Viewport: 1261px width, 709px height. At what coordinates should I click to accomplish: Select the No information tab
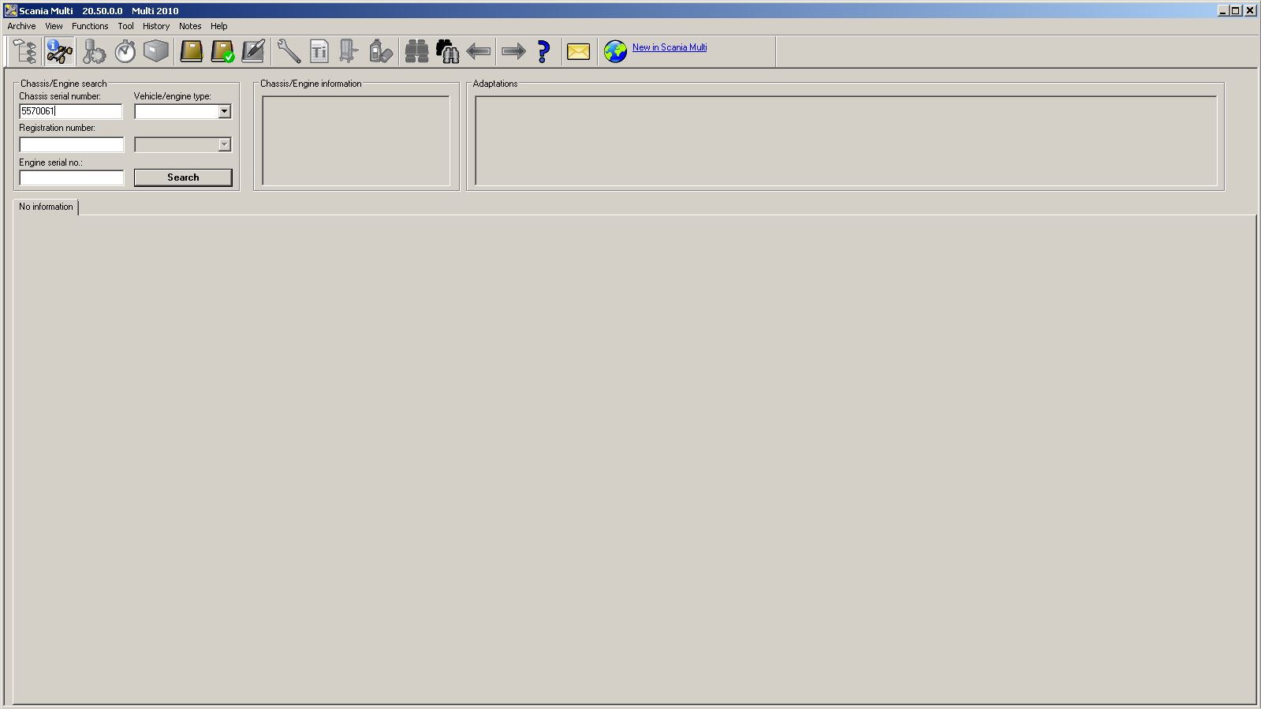pyautogui.click(x=46, y=207)
